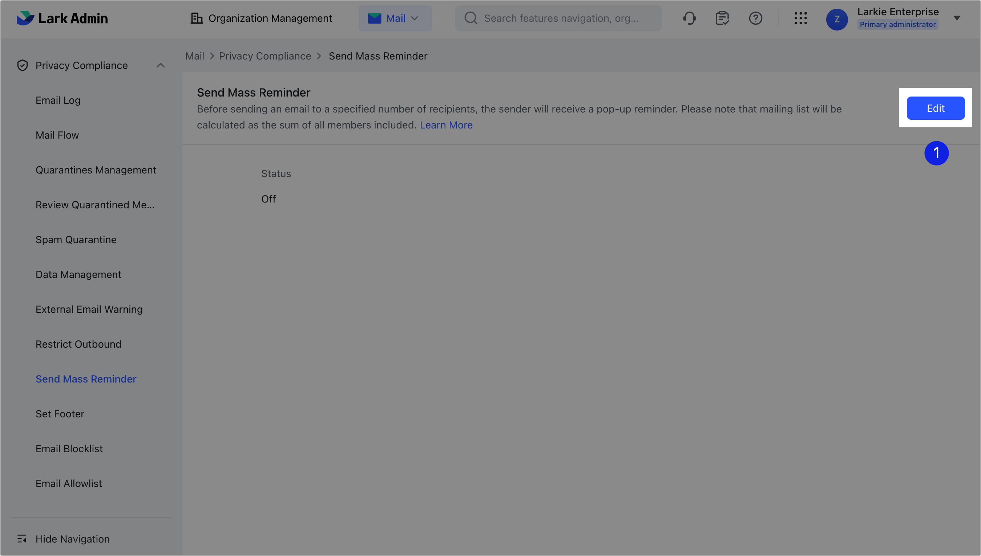Click the help question mark icon
Viewport: 981px width, 556px height.
click(755, 19)
